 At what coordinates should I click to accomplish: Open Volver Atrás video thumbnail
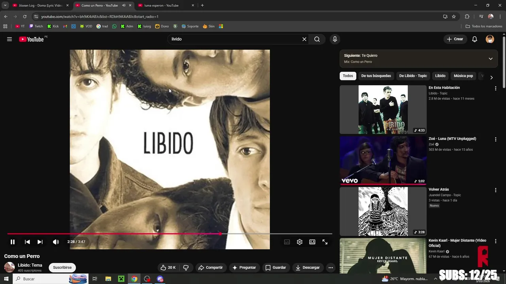[383, 211]
